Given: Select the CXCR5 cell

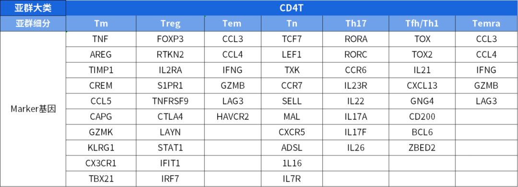Looking at the screenshot, I should click(292, 132).
